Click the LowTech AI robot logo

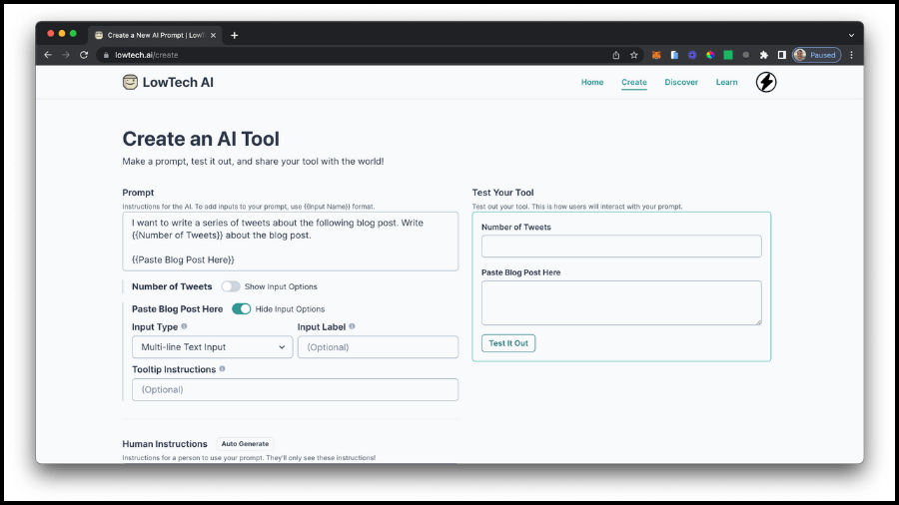pyautogui.click(x=130, y=82)
